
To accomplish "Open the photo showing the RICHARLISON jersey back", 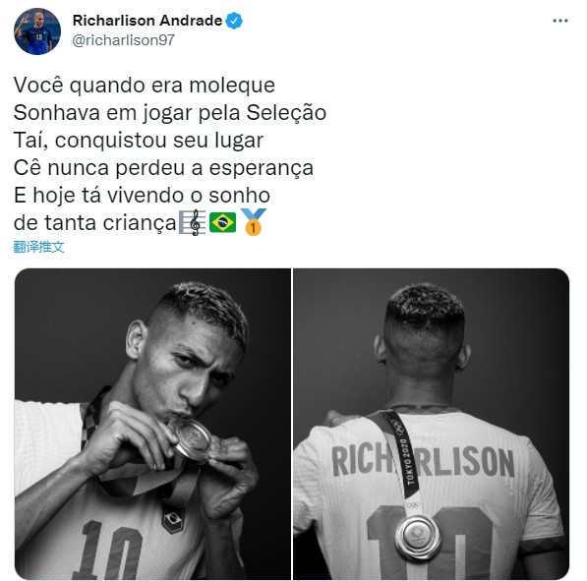I will click(432, 424).
